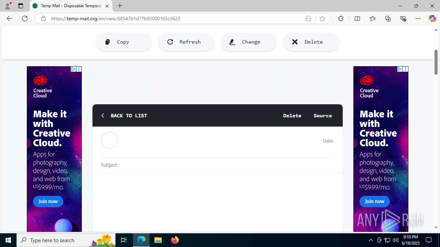Click the page scrollbar thumb
This screenshot has width=440, height=247.
point(436,62)
